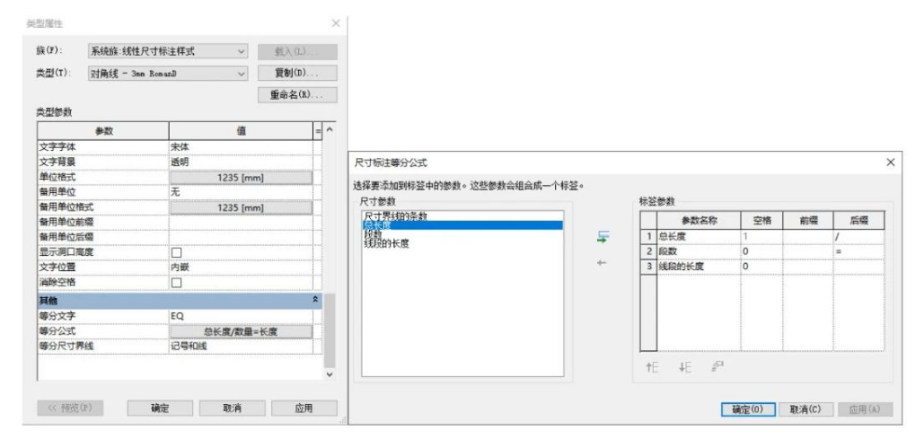Click the row number 2 header cell

649,251
